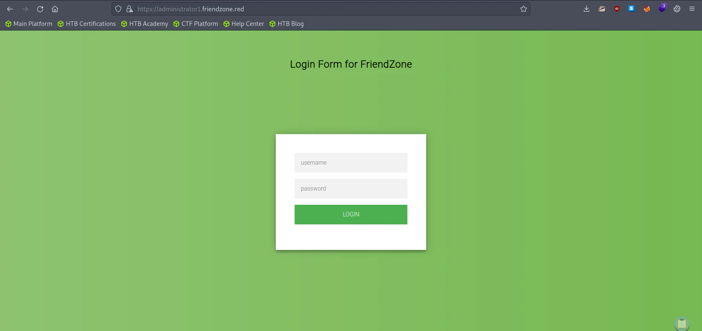Open the downloads panel
The image size is (702, 331).
coord(587,9)
